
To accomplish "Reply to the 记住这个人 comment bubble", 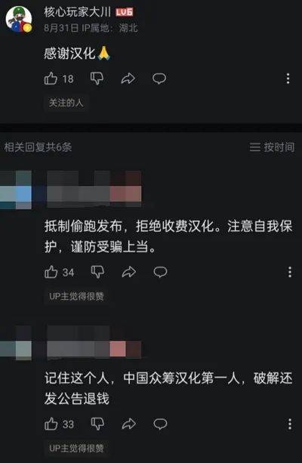I will [160, 424].
